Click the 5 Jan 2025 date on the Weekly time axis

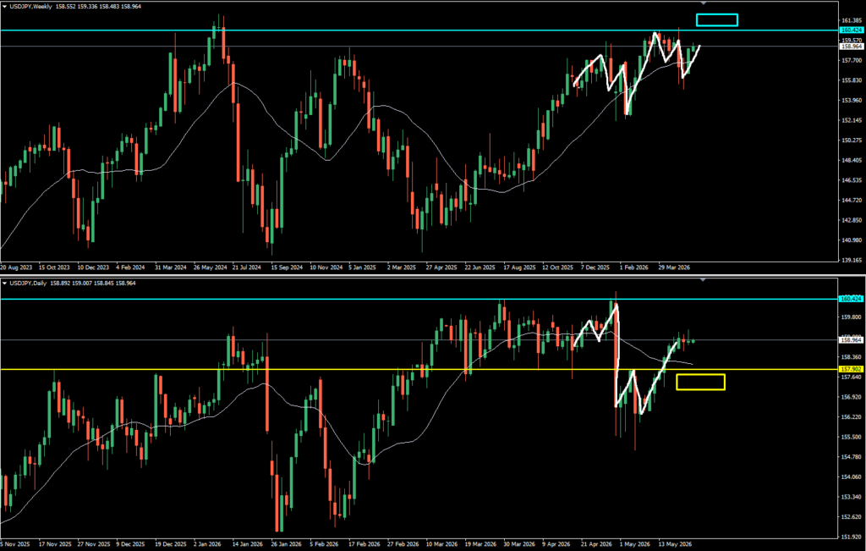[x=362, y=267]
